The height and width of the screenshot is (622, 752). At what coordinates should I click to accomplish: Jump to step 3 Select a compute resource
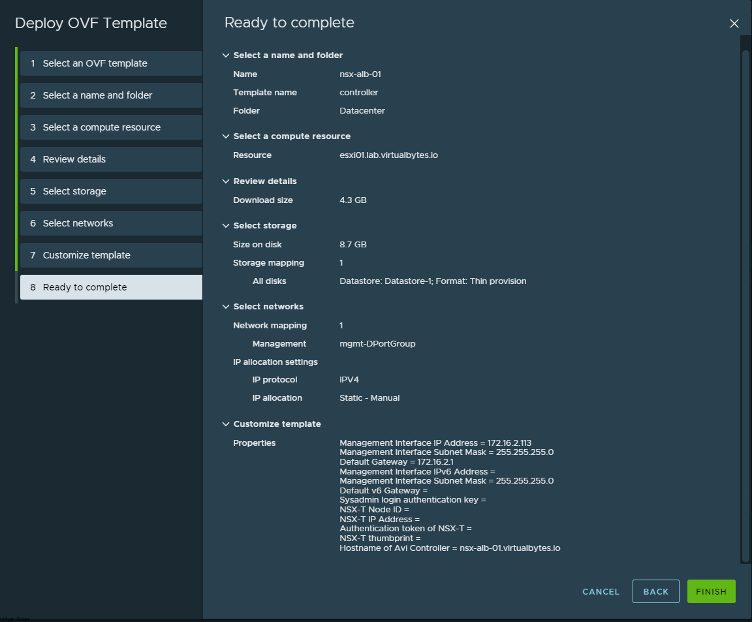click(111, 127)
